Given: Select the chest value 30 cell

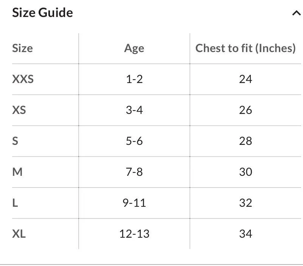Looking at the screenshot, I should click(245, 172).
